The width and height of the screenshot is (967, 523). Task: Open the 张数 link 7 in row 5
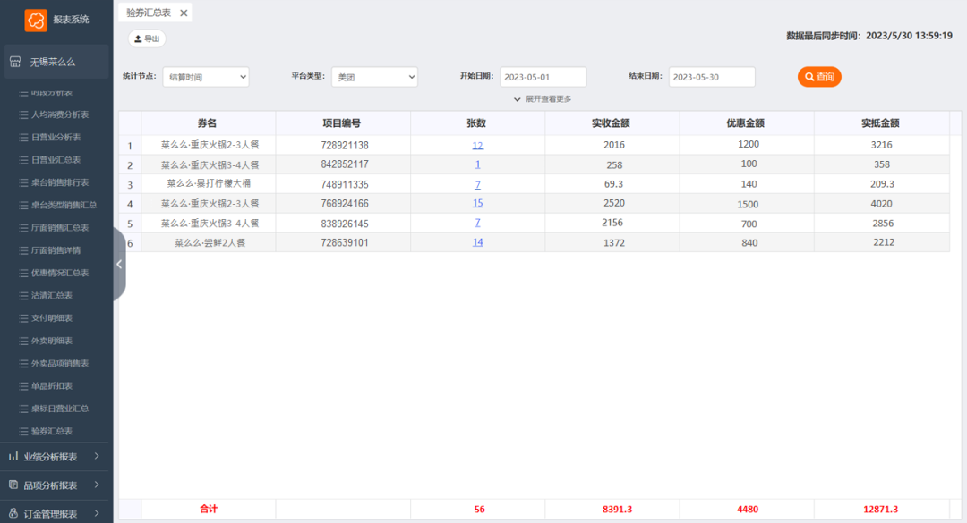(x=477, y=223)
